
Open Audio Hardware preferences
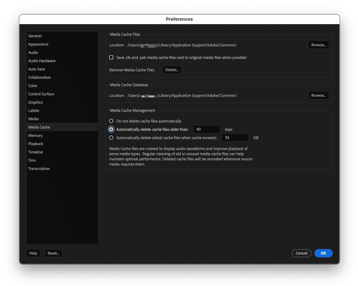[42, 61]
